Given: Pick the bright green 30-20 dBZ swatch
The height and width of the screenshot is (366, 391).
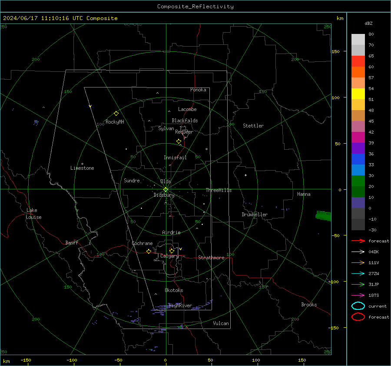Looking at the screenshot, I should [358, 181].
